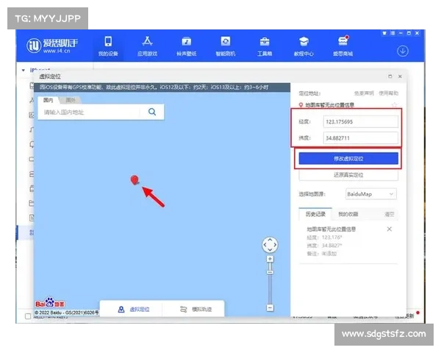441x353 pixels.
Task: Switch to the 历史记录 history tab
Action: [315, 214]
